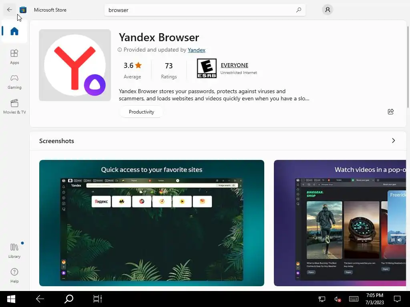
Task: Open the EVERYONE rating link
Action: (234, 65)
